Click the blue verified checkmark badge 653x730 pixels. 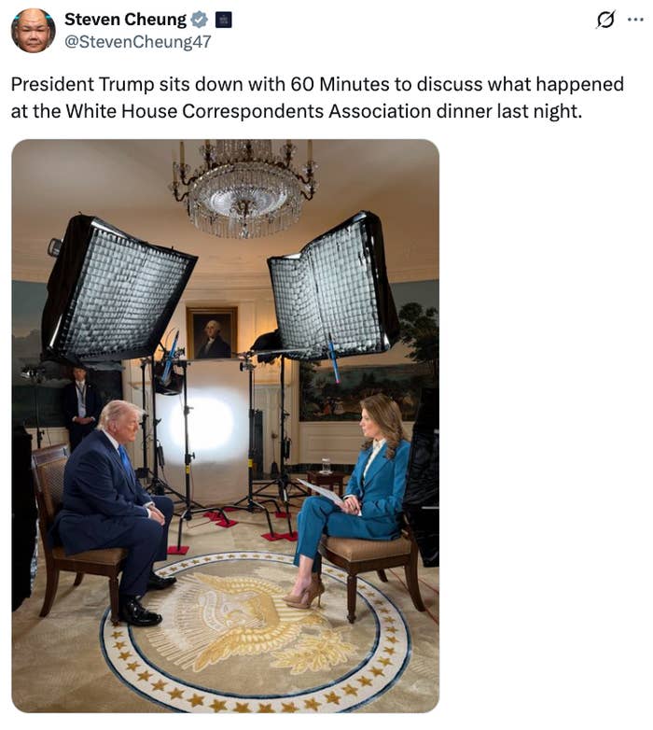pyautogui.click(x=200, y=20)
